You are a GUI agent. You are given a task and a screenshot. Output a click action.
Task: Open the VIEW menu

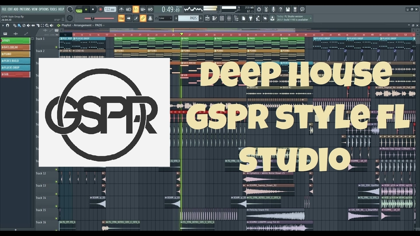[35, 9]
